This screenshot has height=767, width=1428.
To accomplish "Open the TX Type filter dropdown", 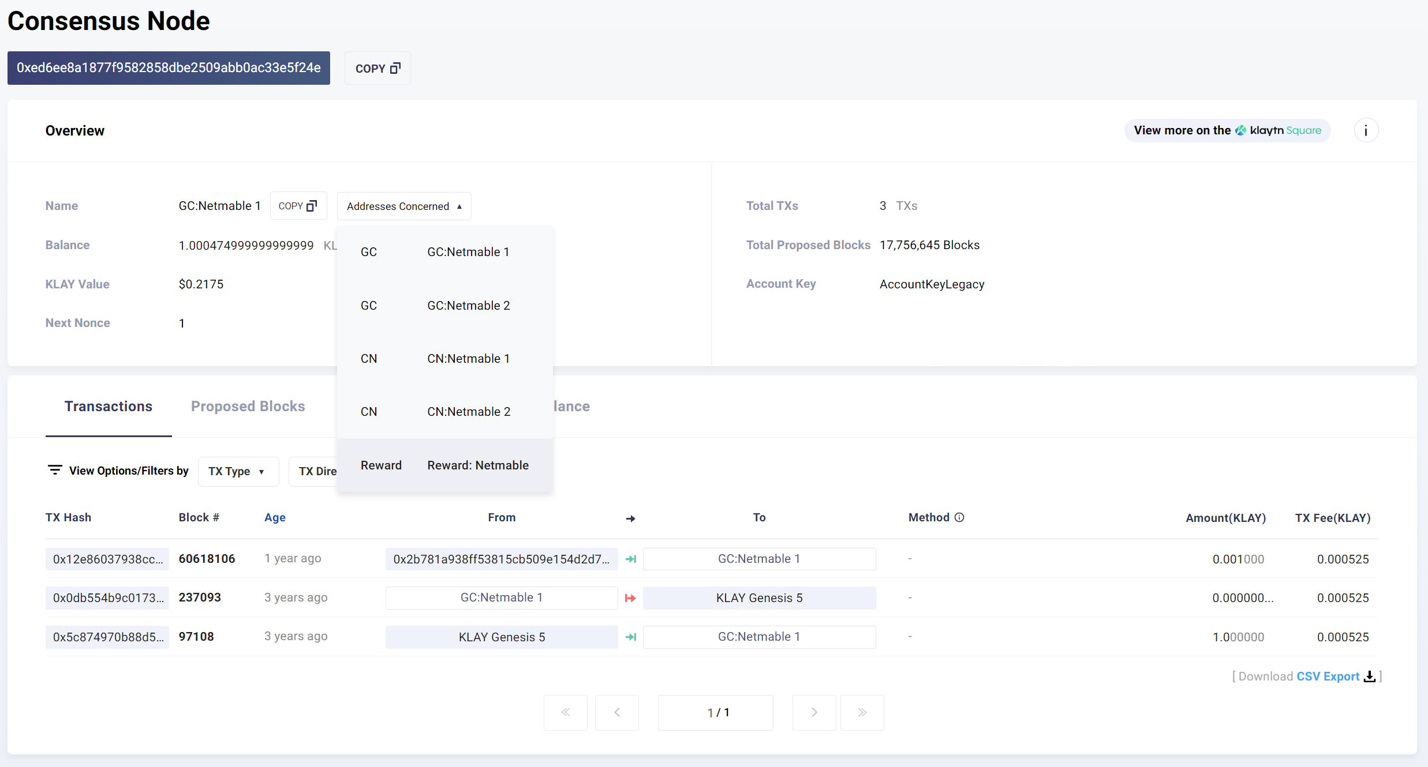I will 238,471.
